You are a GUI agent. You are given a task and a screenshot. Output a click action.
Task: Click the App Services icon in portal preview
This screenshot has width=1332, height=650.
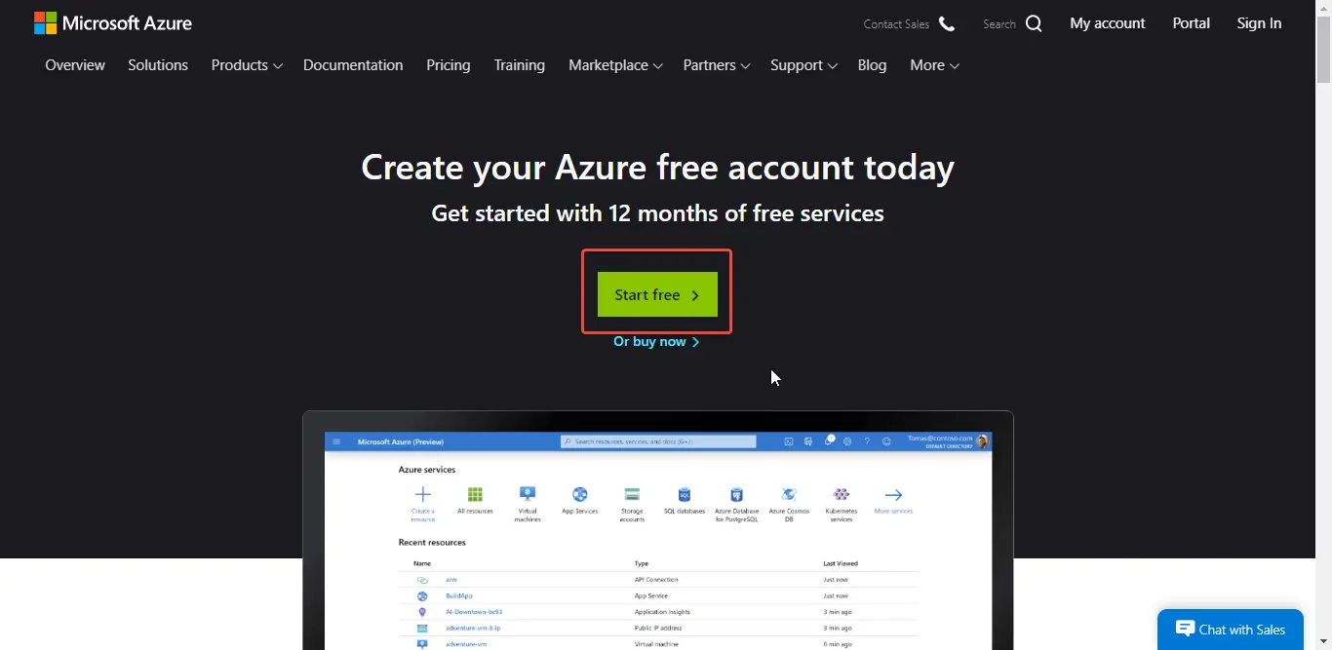click(x=579, y=494)
